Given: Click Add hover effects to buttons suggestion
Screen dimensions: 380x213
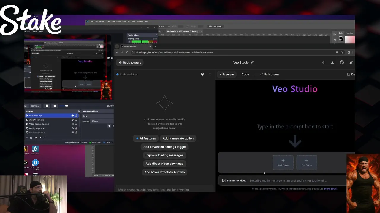Looking at the screenshot, I should tap(164, 172).
